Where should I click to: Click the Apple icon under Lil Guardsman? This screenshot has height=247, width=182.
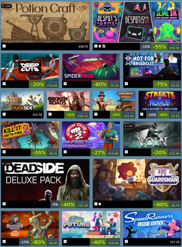tap(100, 204)
